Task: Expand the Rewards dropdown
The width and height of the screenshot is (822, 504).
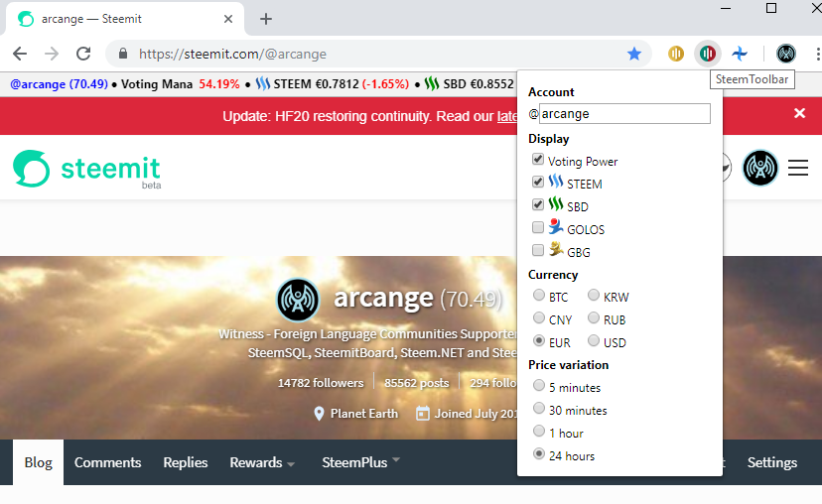Action: [262, 462]
